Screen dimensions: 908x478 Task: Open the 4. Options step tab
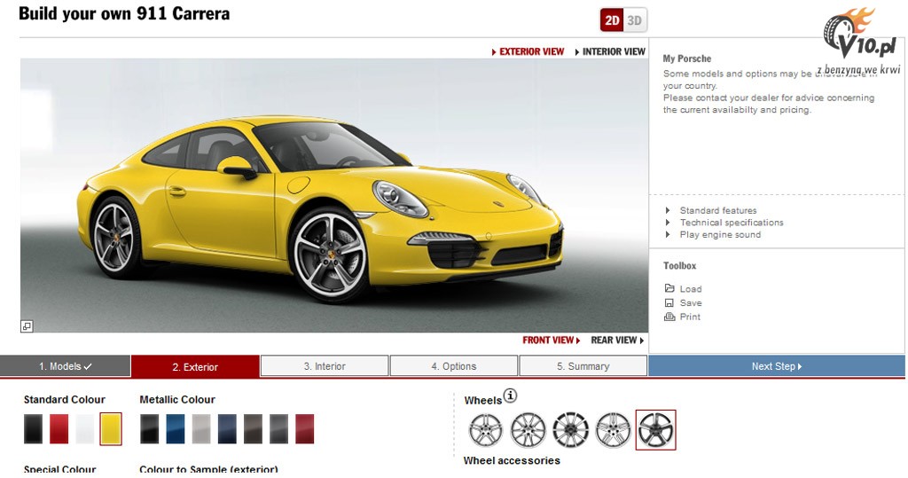point(454,366)
